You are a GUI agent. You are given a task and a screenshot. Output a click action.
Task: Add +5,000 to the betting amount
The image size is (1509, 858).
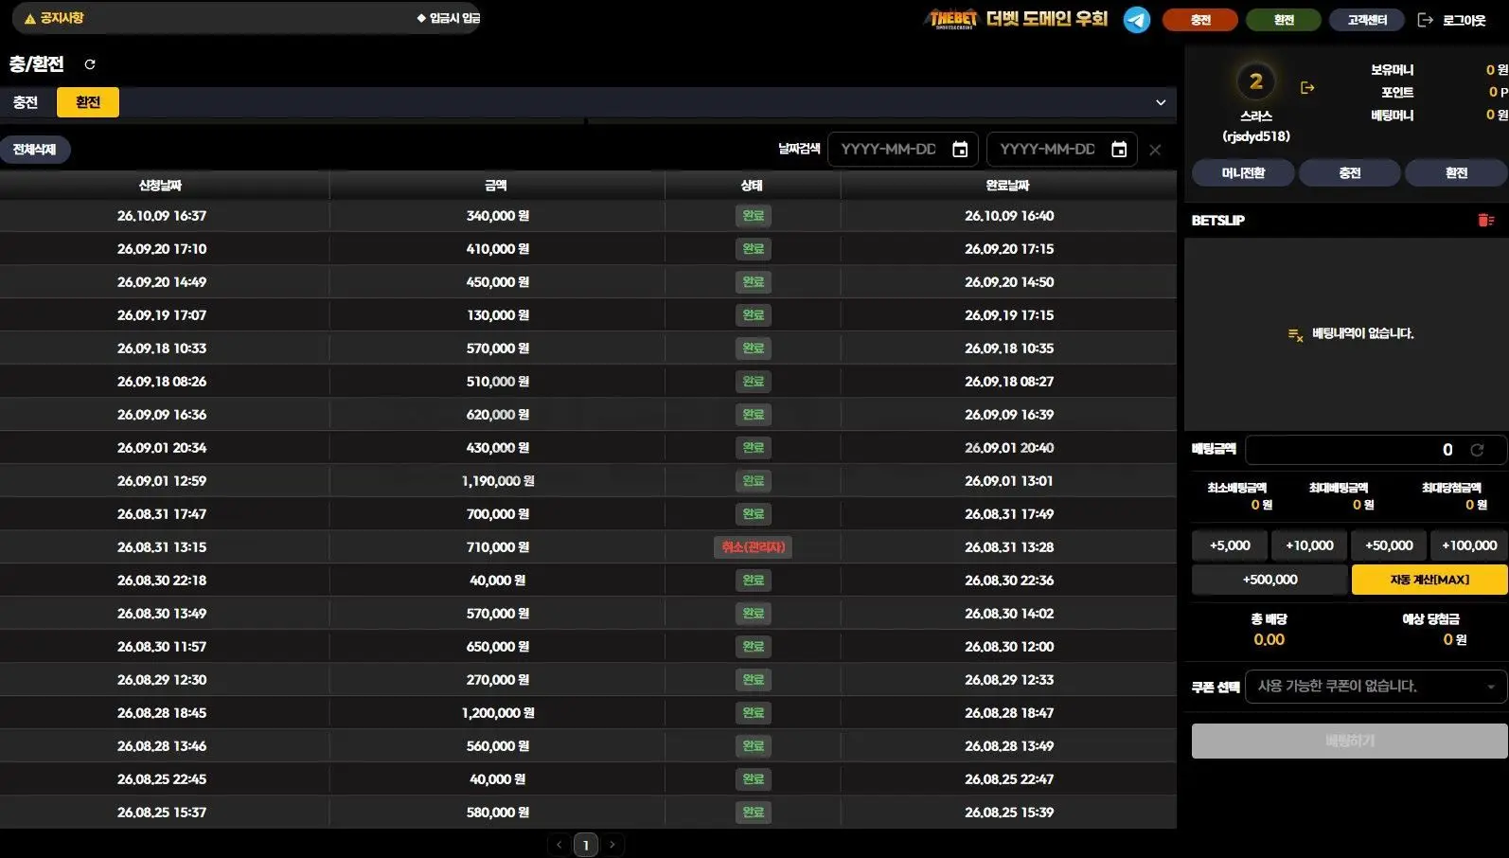point(1230,545)
